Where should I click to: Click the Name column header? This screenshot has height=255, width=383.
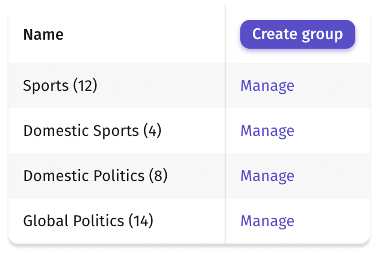click(x=43, y=34)
